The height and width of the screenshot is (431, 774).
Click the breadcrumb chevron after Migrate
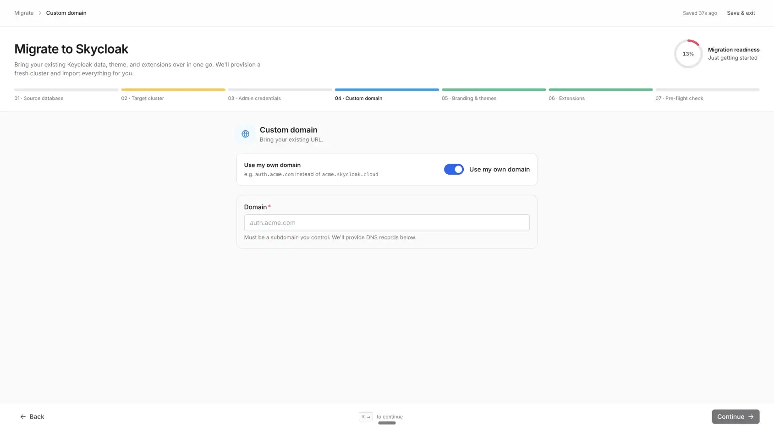[x=40, y=13]
